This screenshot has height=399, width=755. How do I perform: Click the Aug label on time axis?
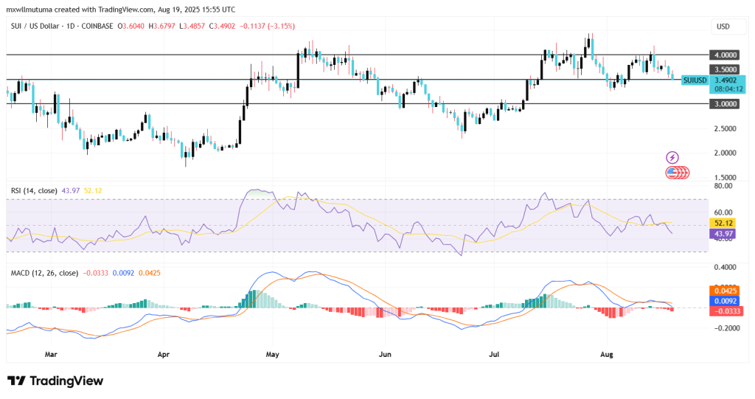(x=606, y=354)
